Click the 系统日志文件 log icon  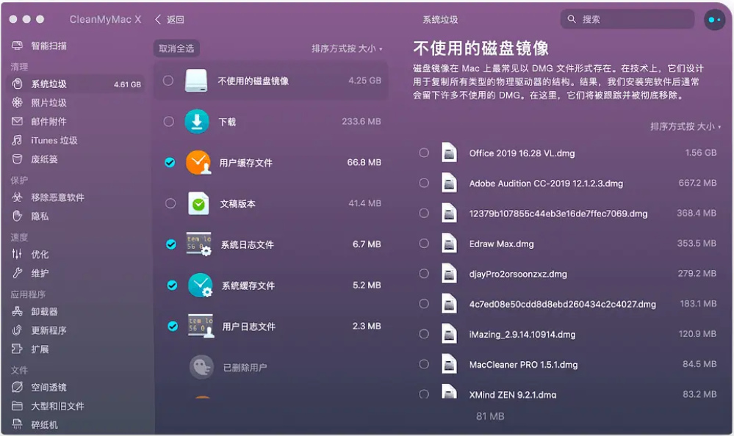pos(199,244)
